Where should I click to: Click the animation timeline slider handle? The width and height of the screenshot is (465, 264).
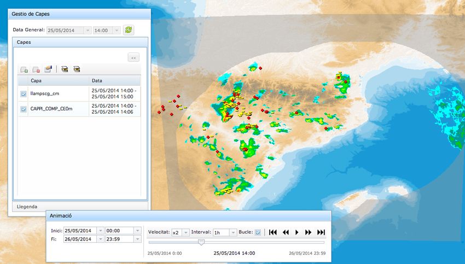[x=201, y=242]
